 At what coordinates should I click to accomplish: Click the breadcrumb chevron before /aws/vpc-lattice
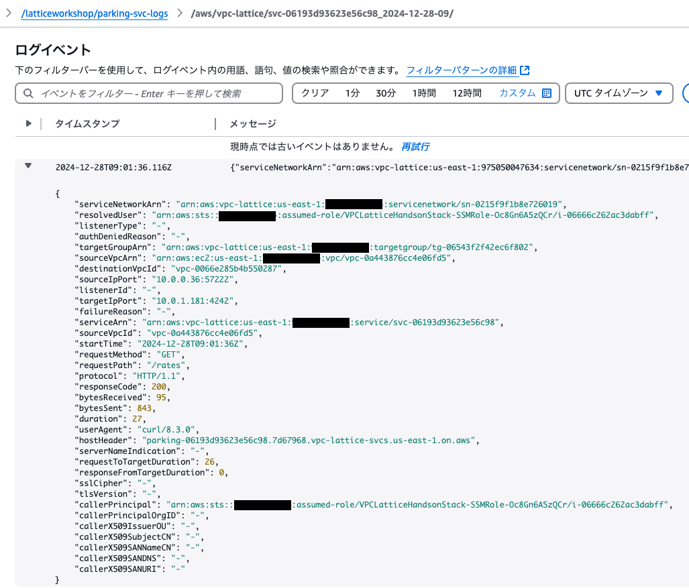[x=179, y=13]
